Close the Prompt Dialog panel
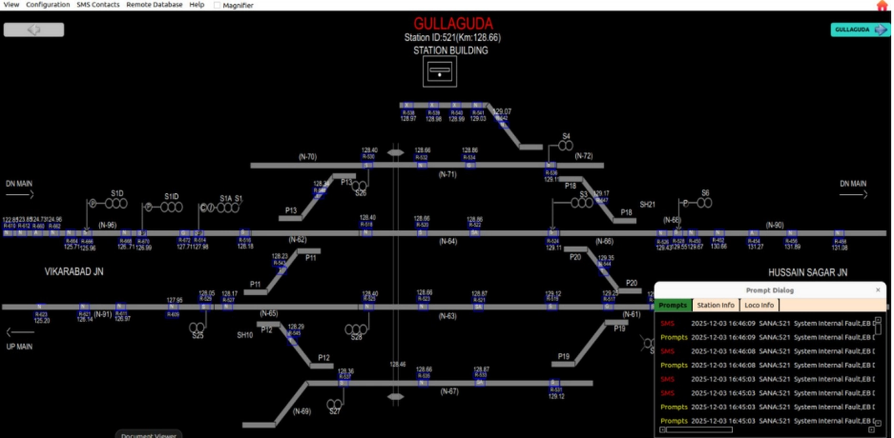Image resolution: width=894 pixels, height=438 pixels. coord(878,290)
